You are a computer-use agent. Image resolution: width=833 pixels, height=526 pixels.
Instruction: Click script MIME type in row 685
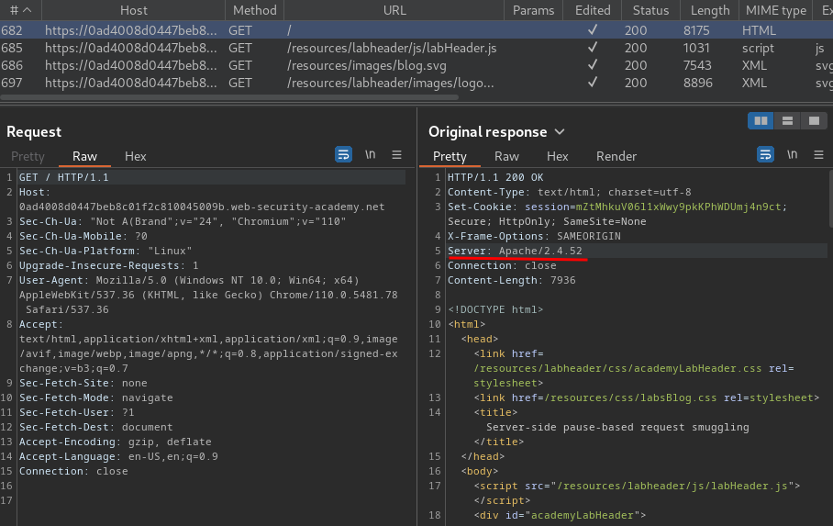[758, 49]
